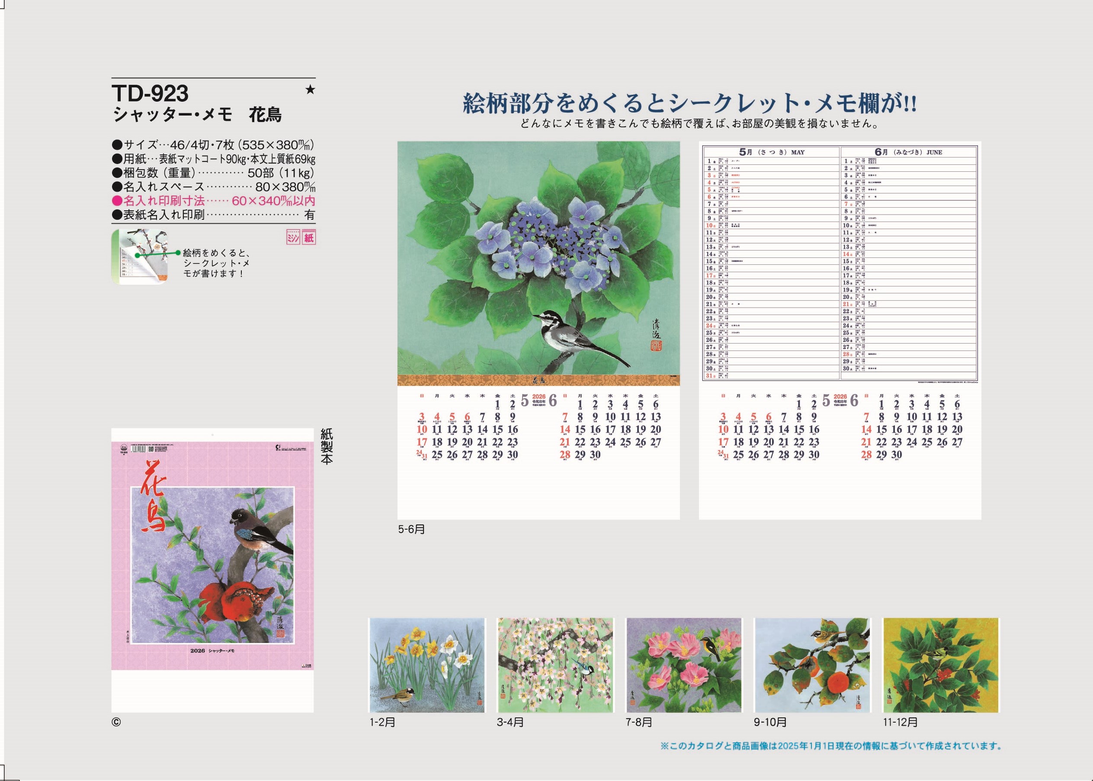Open the 9-10月 persimmon thumbnail
This screenshot has height=781, width=1093.
812,665
